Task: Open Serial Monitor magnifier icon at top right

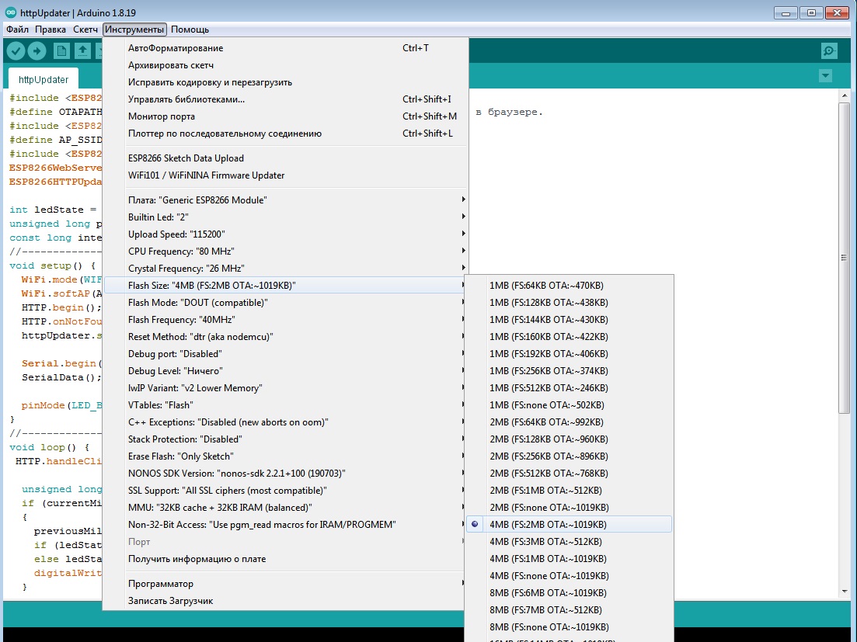Action: coord(829,51)
